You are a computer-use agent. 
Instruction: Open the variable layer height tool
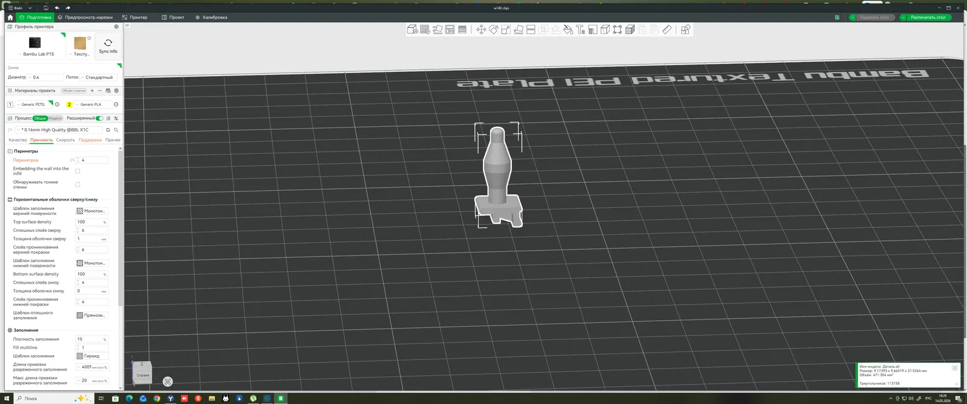(x=462, y=29)
